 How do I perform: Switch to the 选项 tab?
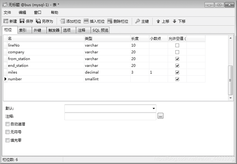(68, 30)
